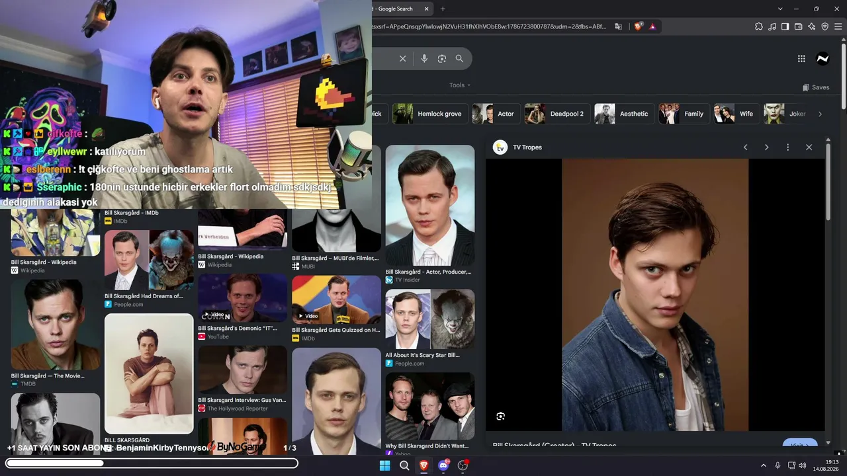The height and width of the screenshot is (476, 847).
Task: Click the 'Bill Skarsgård – MUBI'de Filmler' result title
Action: tap(335, 258)
